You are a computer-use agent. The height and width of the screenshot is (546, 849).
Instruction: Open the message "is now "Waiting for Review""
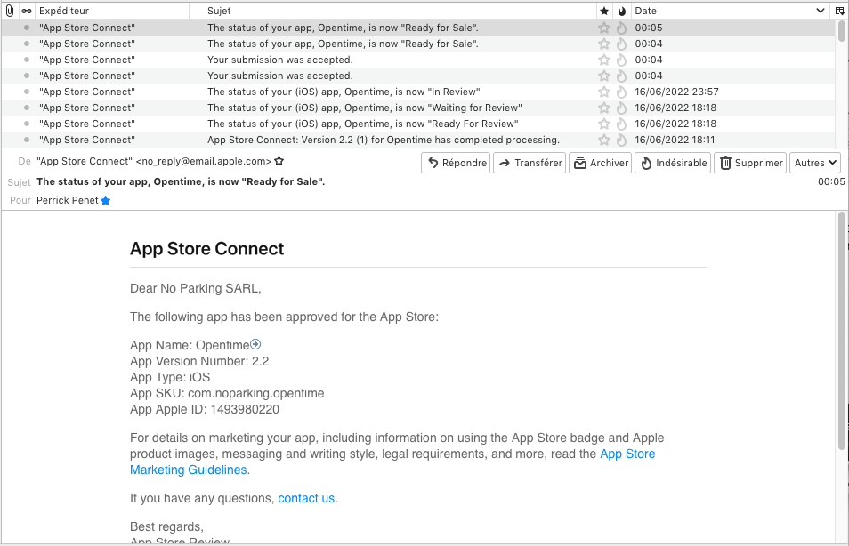(364, 108)
